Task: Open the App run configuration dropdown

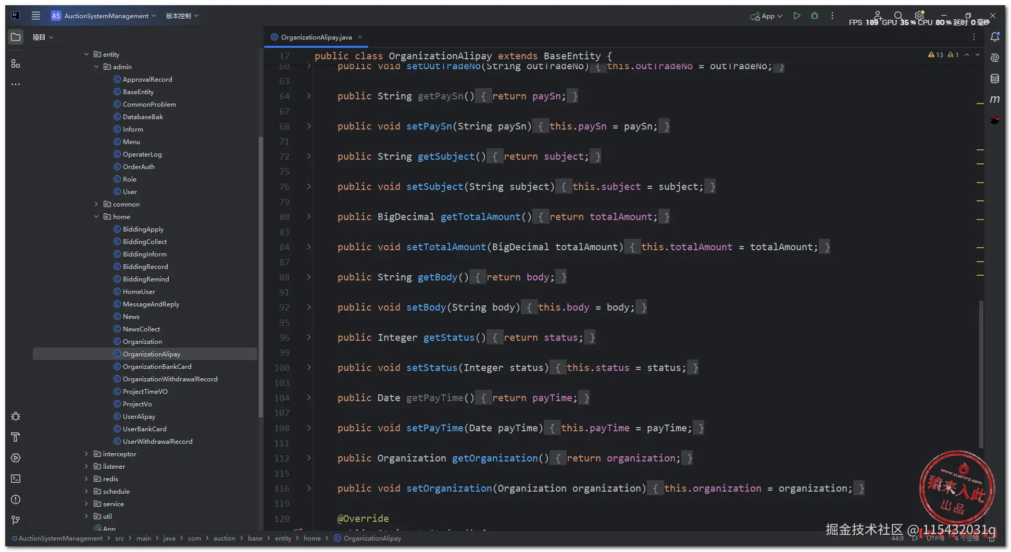Action: point(766,16)
